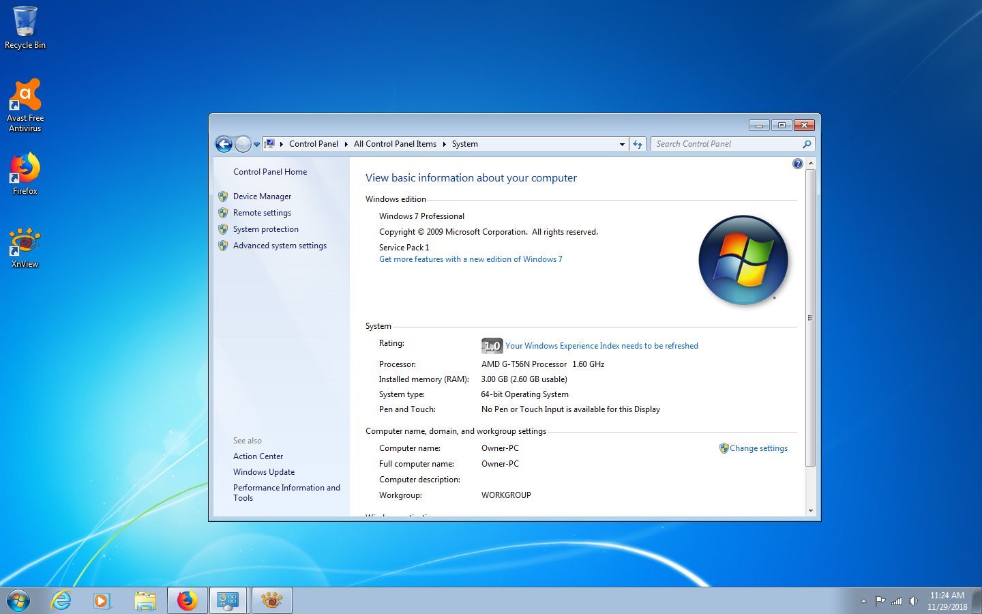Click the scrollbar down arrow in System window
Image resolution: width=982 pixels, height=614 pixels.
810,510
